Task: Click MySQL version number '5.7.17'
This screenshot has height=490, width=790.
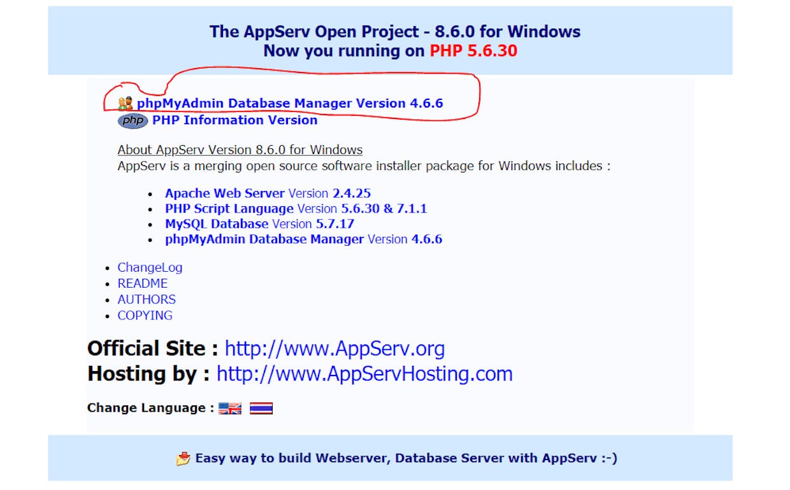Action: point(335,223)
